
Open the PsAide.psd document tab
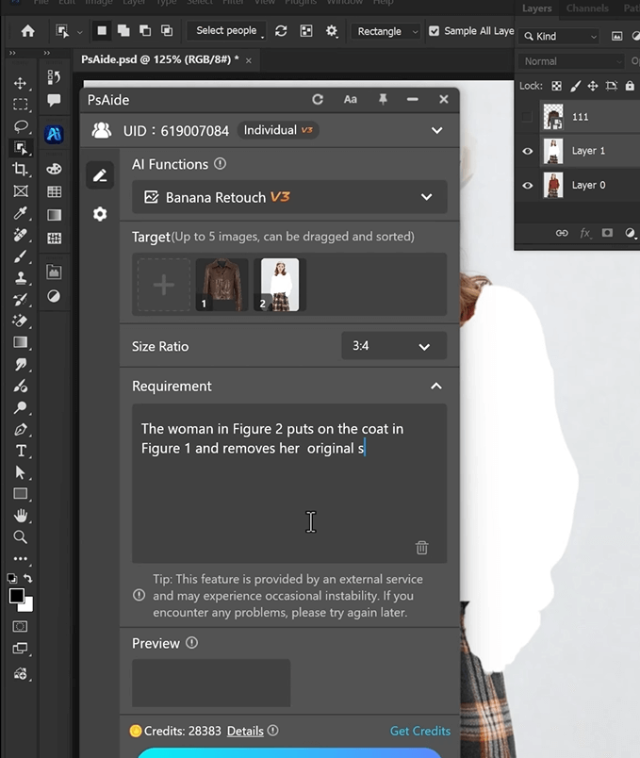click(159, 58)
